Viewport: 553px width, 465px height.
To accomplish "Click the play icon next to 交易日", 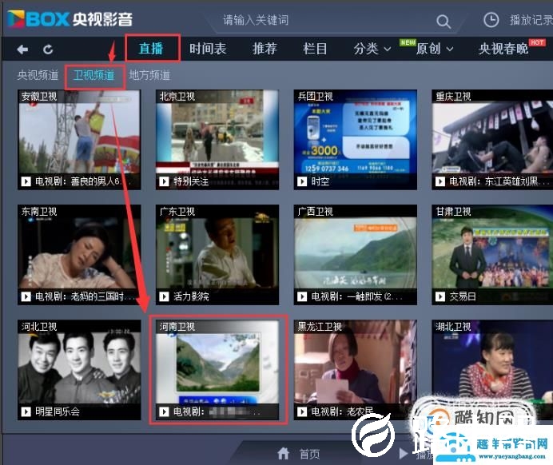I will click(440, 296).
